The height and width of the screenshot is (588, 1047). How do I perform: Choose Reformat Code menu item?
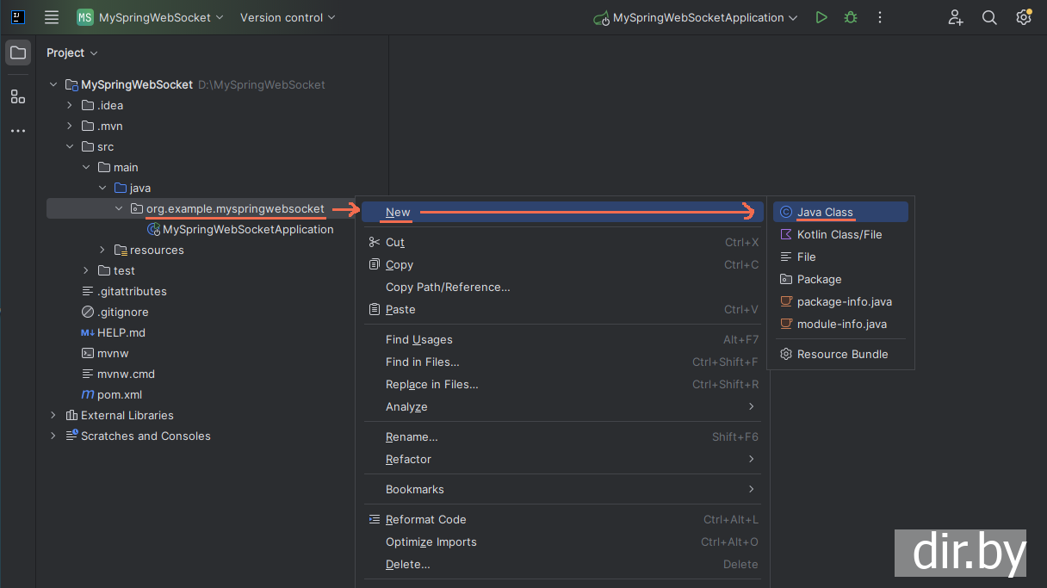562,519
